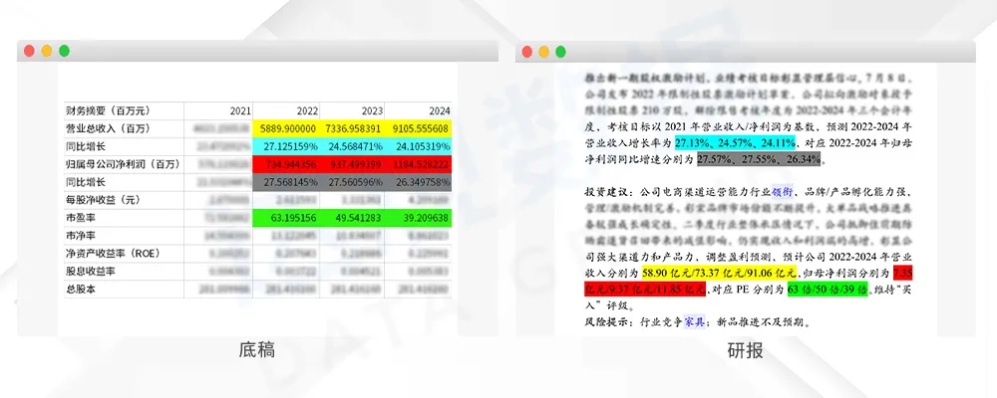Close the 研报 window with red button

[527, 52]
